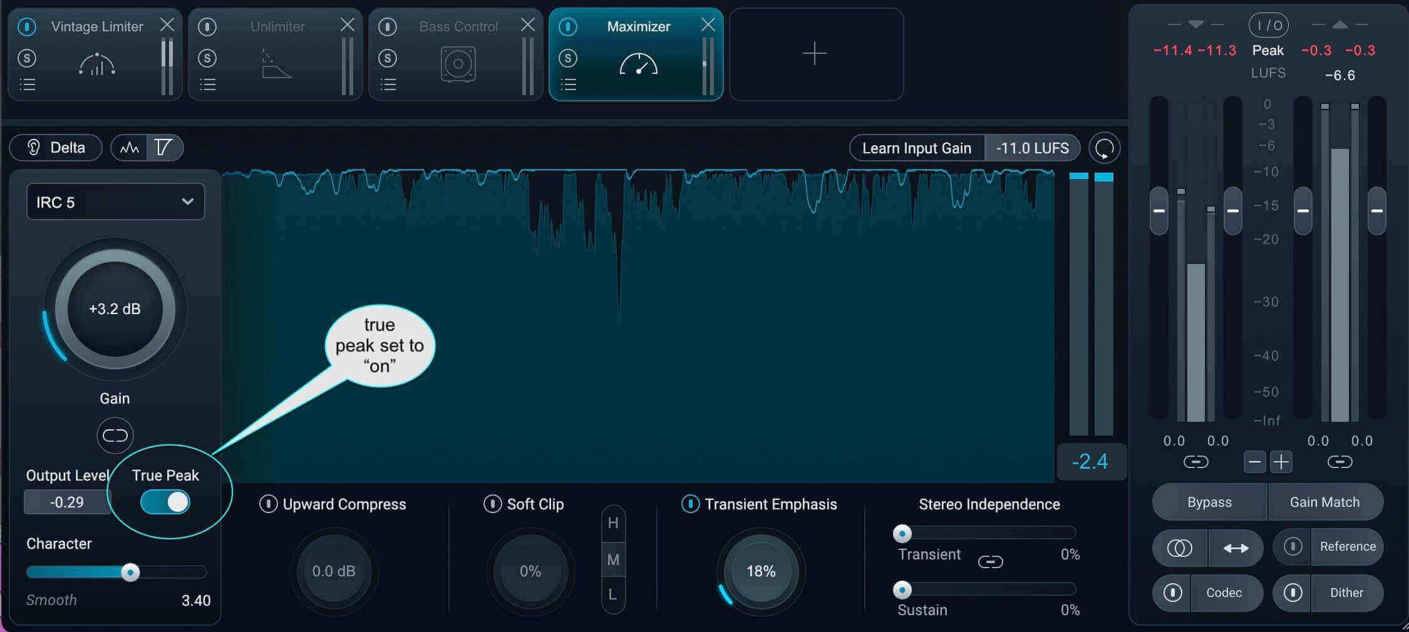Adjust Stereo Independence Transient slider
This screenshot has width=1409, height=632.
coord(902,534)
